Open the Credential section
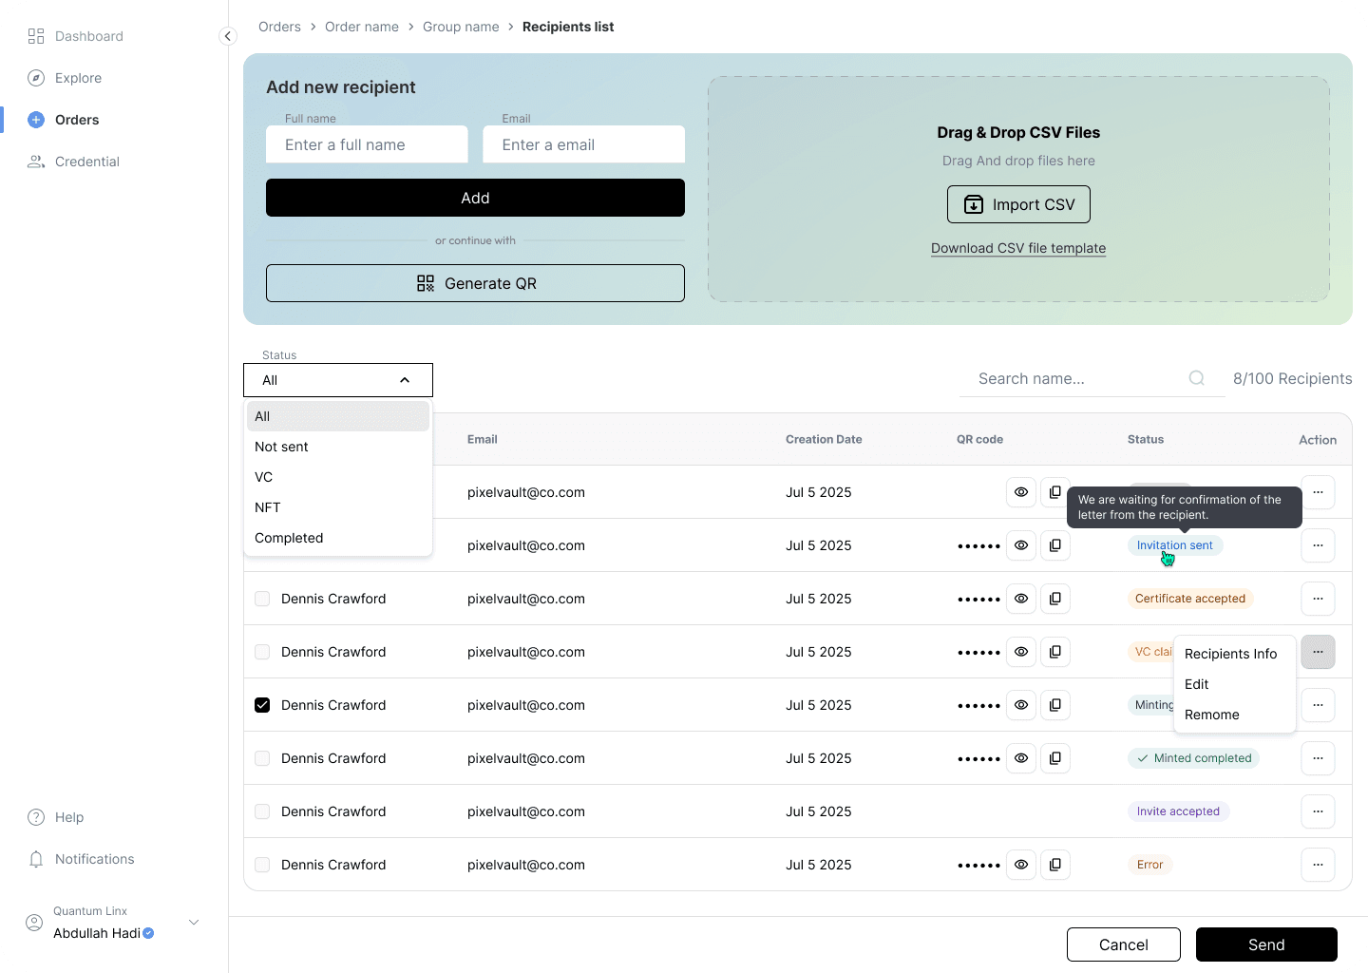Screen dimensions: 1368x973 (87, 162)
